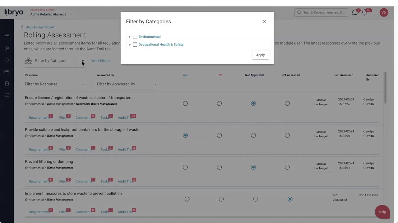Open the notifications bell in header
This screenshot has height=223, width=398.
click(364, 12)
